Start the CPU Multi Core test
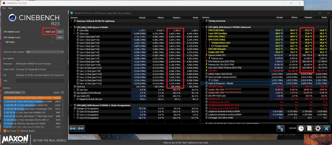 pos(60,32)
